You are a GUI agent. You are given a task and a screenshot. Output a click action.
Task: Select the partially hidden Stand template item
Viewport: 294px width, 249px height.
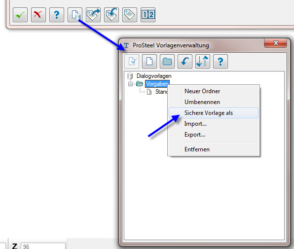[x=161, y=92]
